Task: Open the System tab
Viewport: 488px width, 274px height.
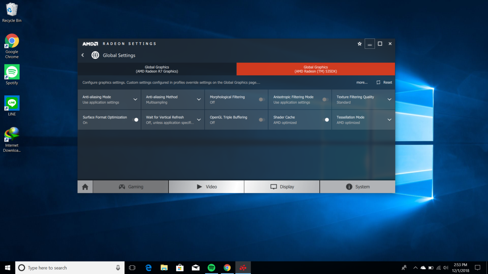Action: click(358, 187)
